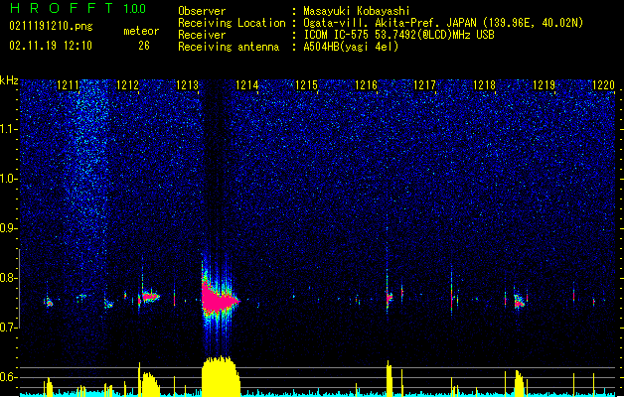
Task: Click the Receiving Location label
Action: (232, 23)
